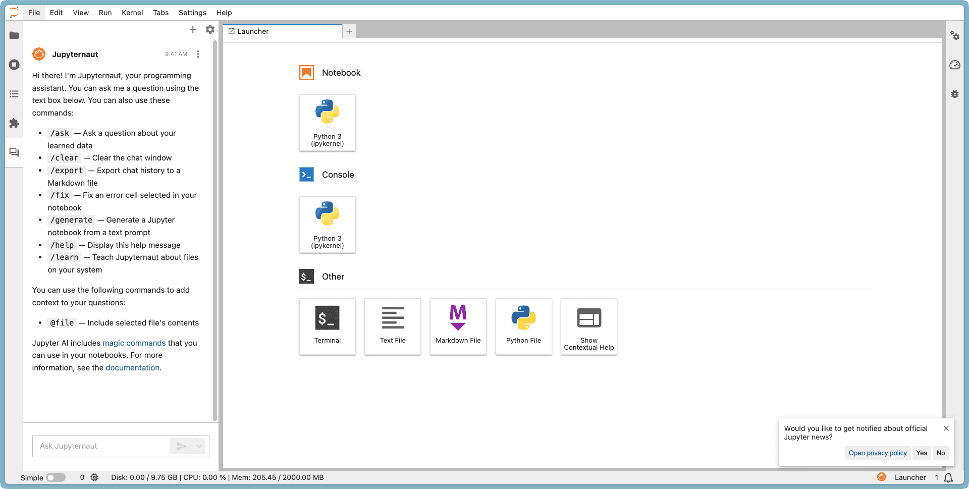
Task: Open the Edit menu
Action: coord(57,13)
